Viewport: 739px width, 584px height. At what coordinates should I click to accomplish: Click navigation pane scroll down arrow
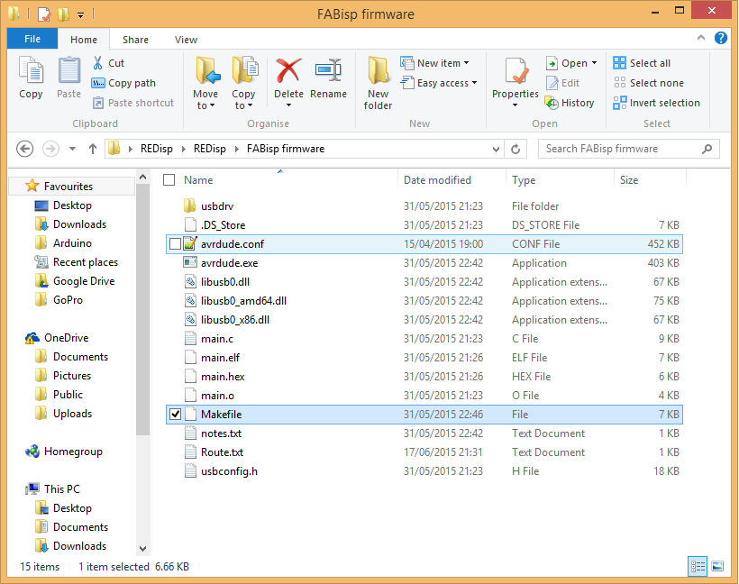pyautogui.click(x=142, y=549)
